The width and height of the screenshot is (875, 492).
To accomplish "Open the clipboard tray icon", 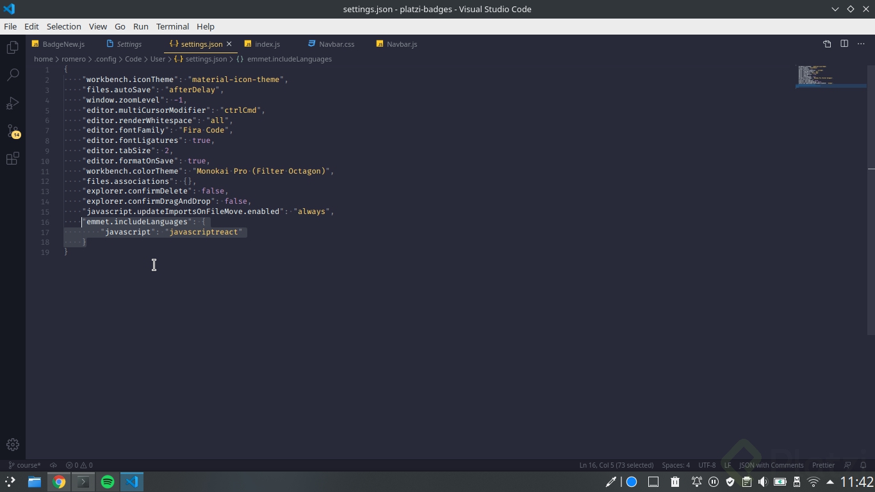I will [x=747, y=482].
